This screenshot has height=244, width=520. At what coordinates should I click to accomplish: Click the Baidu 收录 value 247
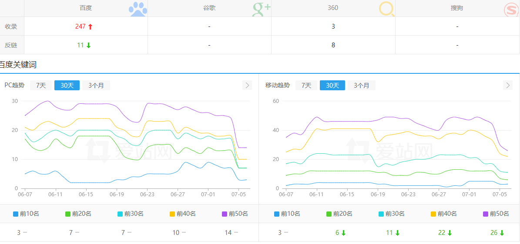[x=80, y=26]
